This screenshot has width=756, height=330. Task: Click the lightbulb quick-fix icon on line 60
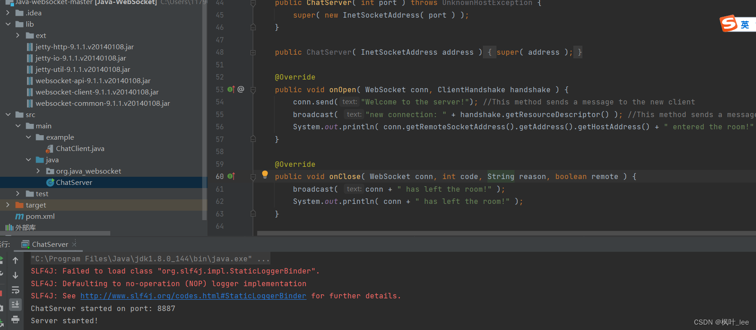click(265, 175)
